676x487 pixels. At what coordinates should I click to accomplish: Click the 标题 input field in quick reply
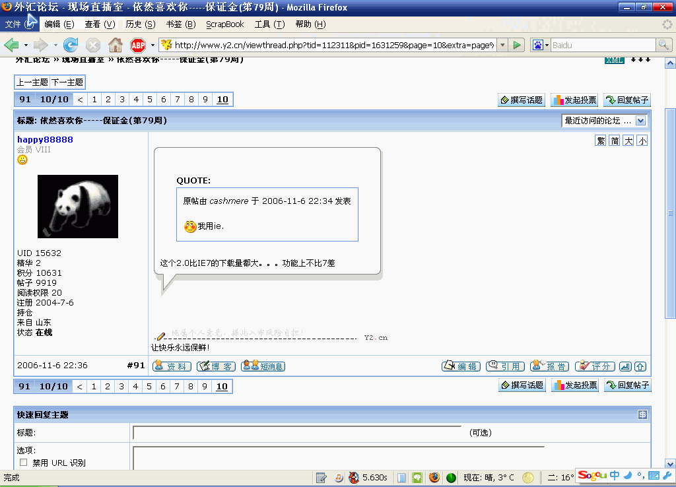click(x=297, y=433)
